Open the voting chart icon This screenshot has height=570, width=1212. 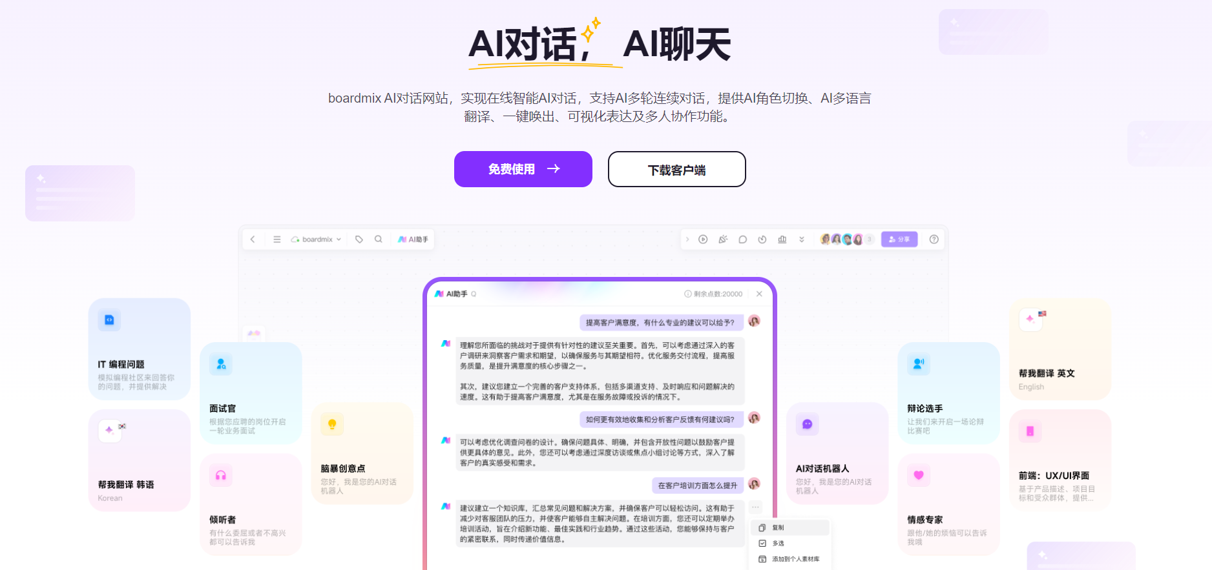coord(782,239)
